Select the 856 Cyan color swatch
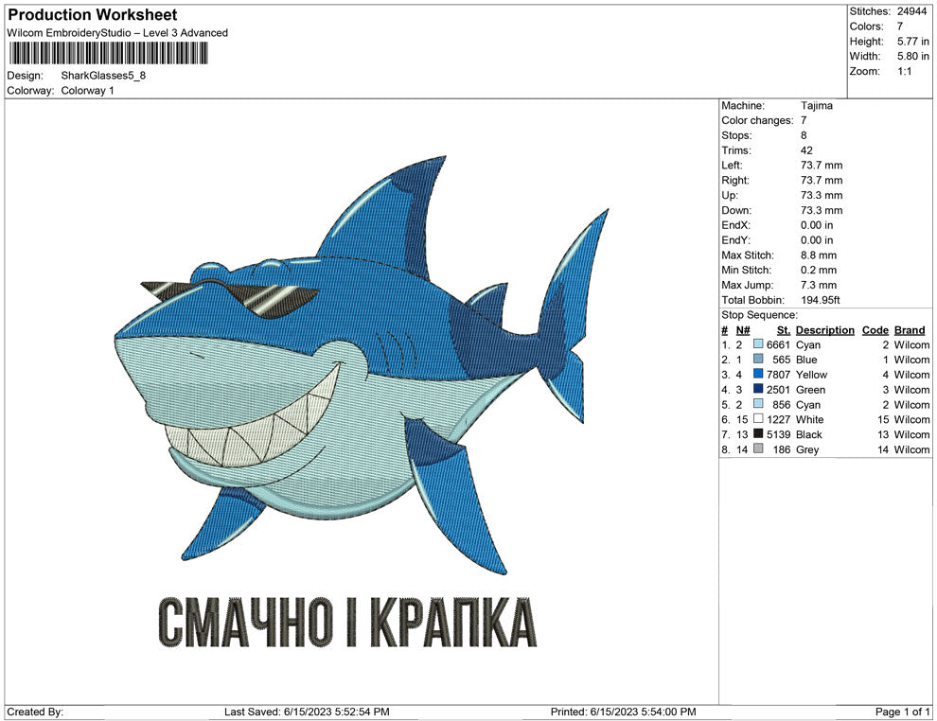The height and width of the screenshot is (721, 937). (758, 404)
